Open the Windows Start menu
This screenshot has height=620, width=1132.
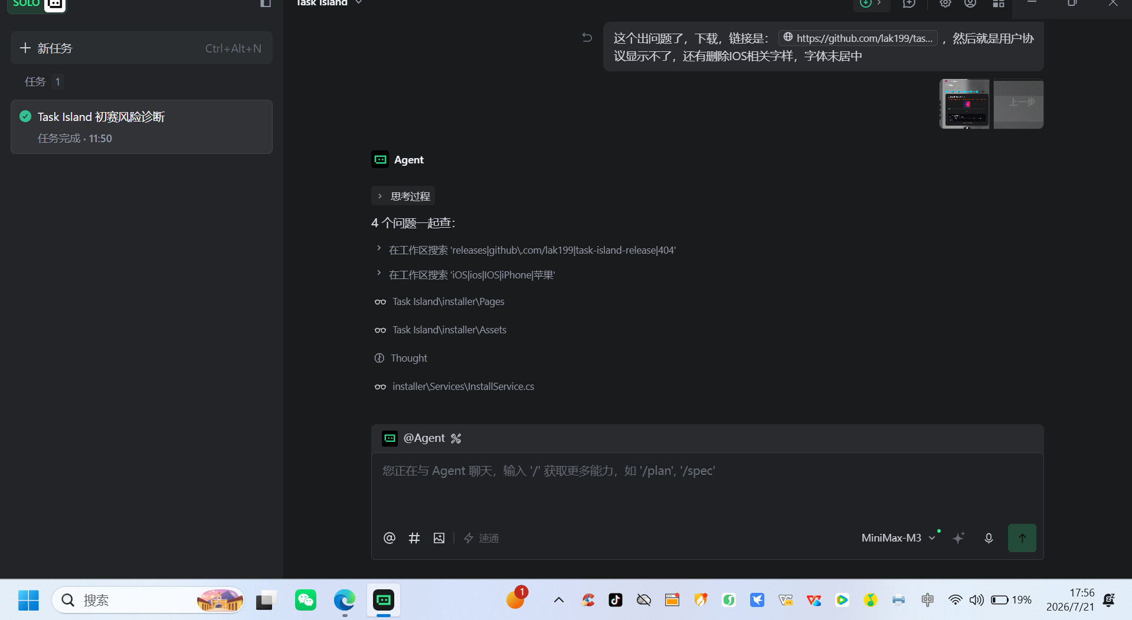click(x=28, y=600)
